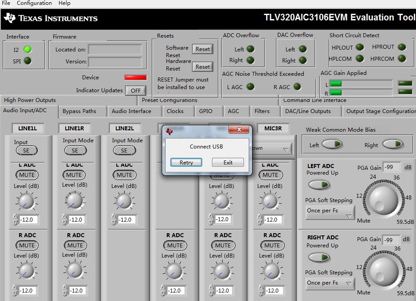
Task: Click the TI icon in Connect USB dialog
Action: tap(169, 131)
